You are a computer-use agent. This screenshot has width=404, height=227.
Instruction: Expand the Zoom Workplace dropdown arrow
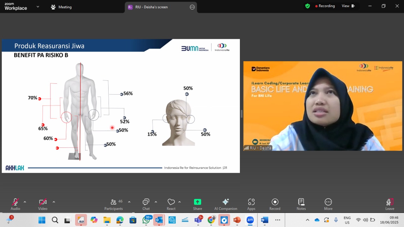point(38,6)
